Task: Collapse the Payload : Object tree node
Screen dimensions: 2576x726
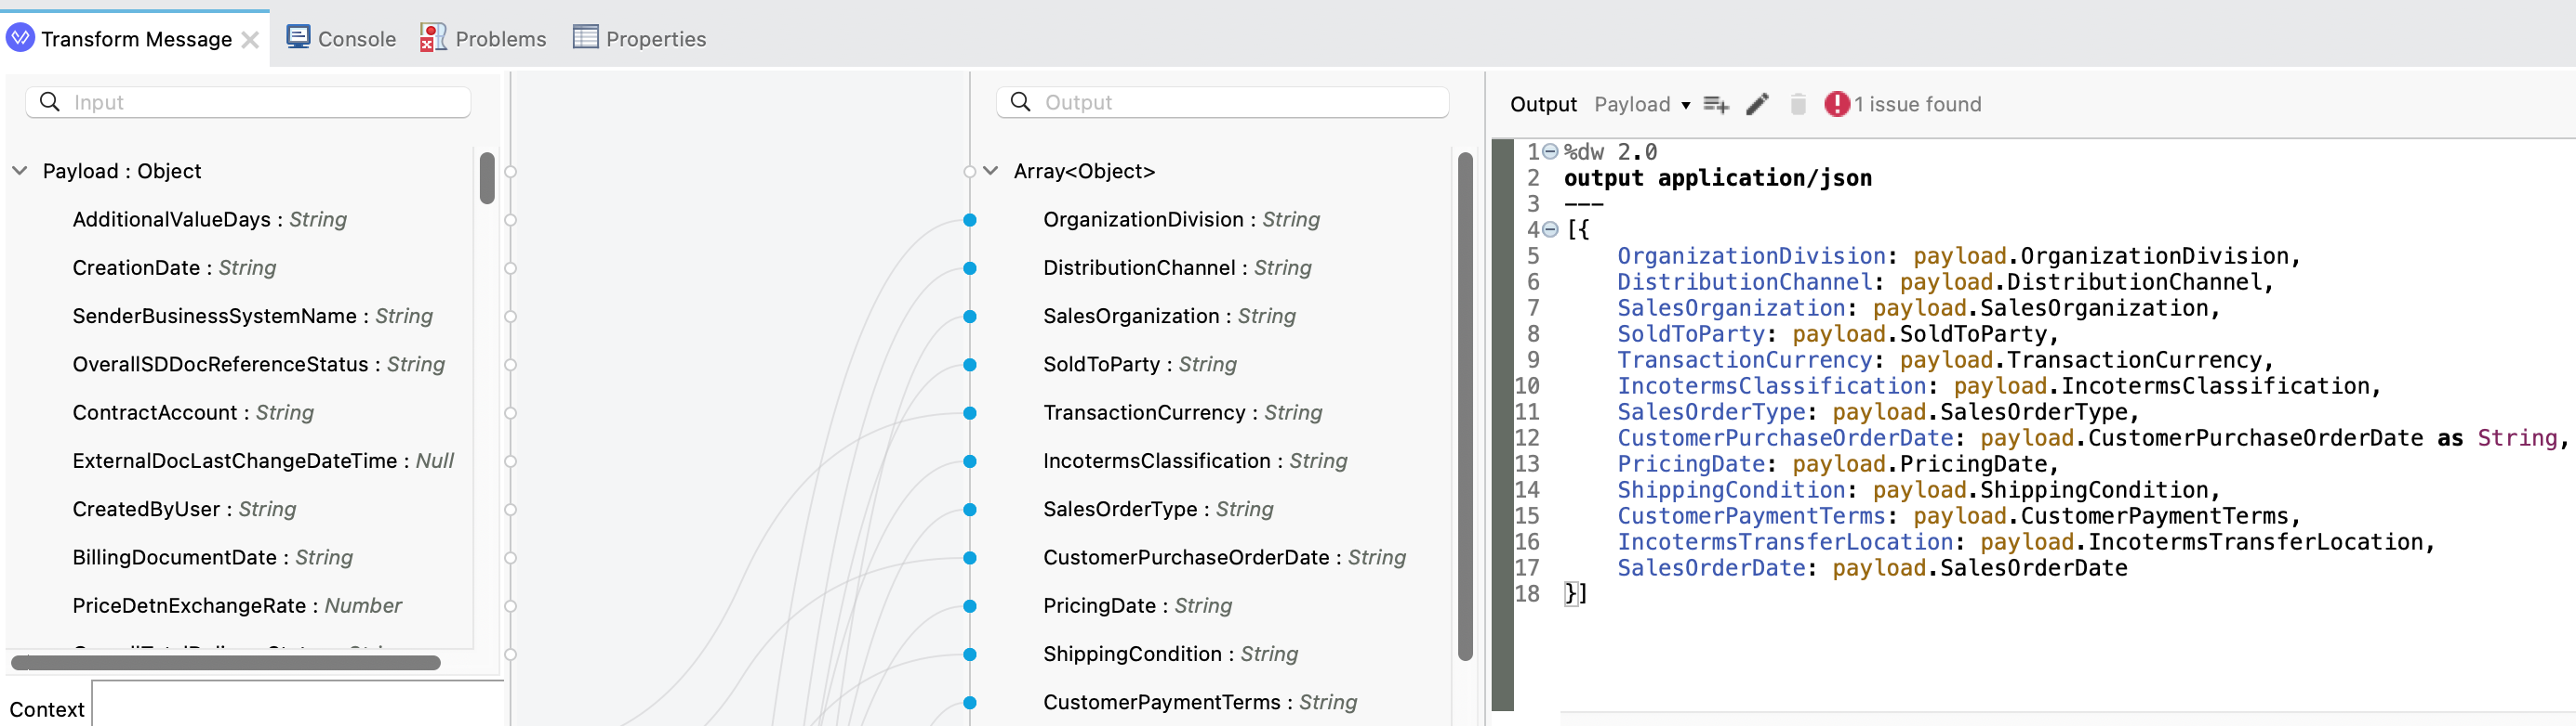Action: coord(19,171)
